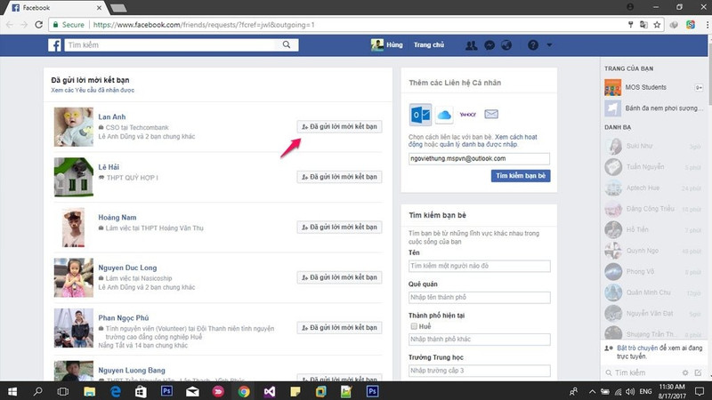Tick the Huế current city checkbox
Image resolution: width=712 pixels, height=400 pixels.
pyautogui.click(x=414, y=326)
